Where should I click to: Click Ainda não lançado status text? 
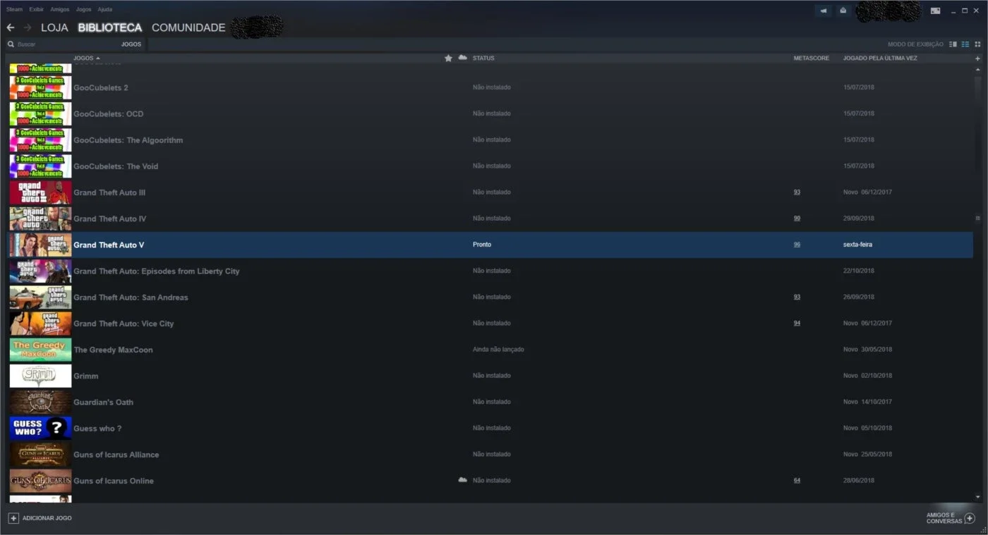[x=498, y=349]
